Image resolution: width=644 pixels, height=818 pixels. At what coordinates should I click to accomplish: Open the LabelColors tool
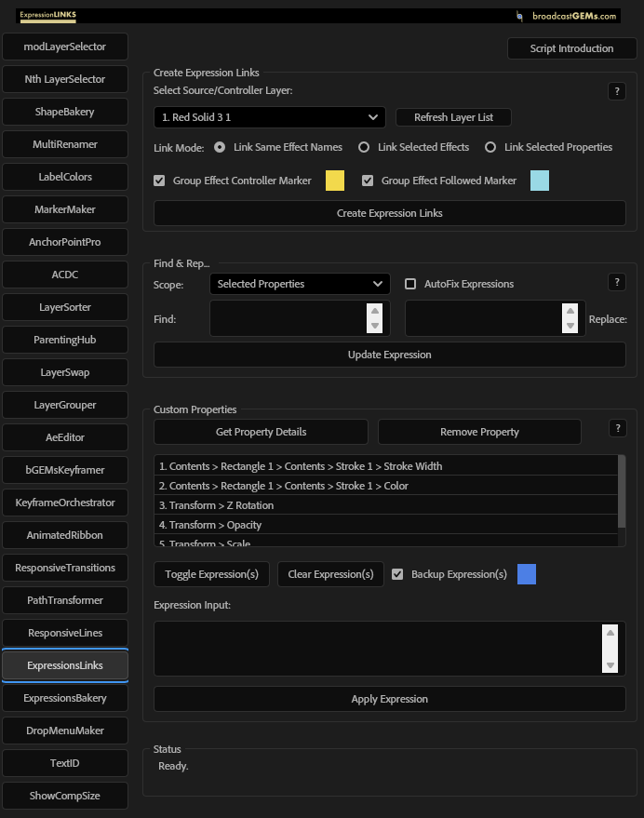pyautogui.click(x=65, y=177)
